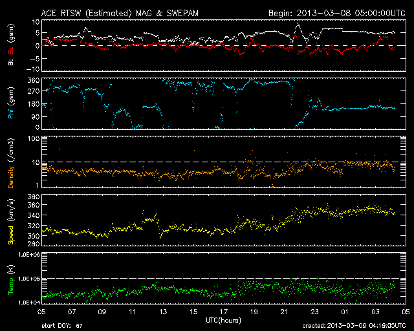Click the speed bump near hour 12

coord(150,219)
